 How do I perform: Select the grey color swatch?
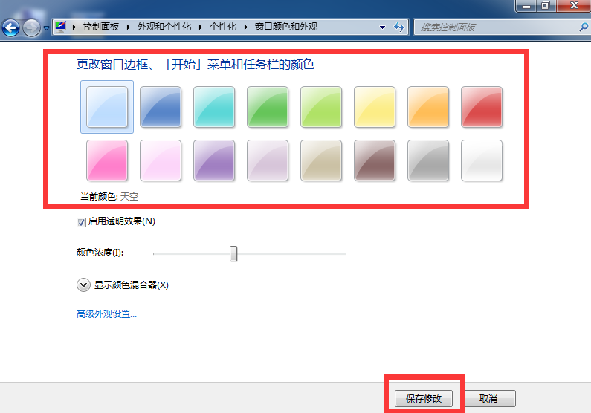428,160
